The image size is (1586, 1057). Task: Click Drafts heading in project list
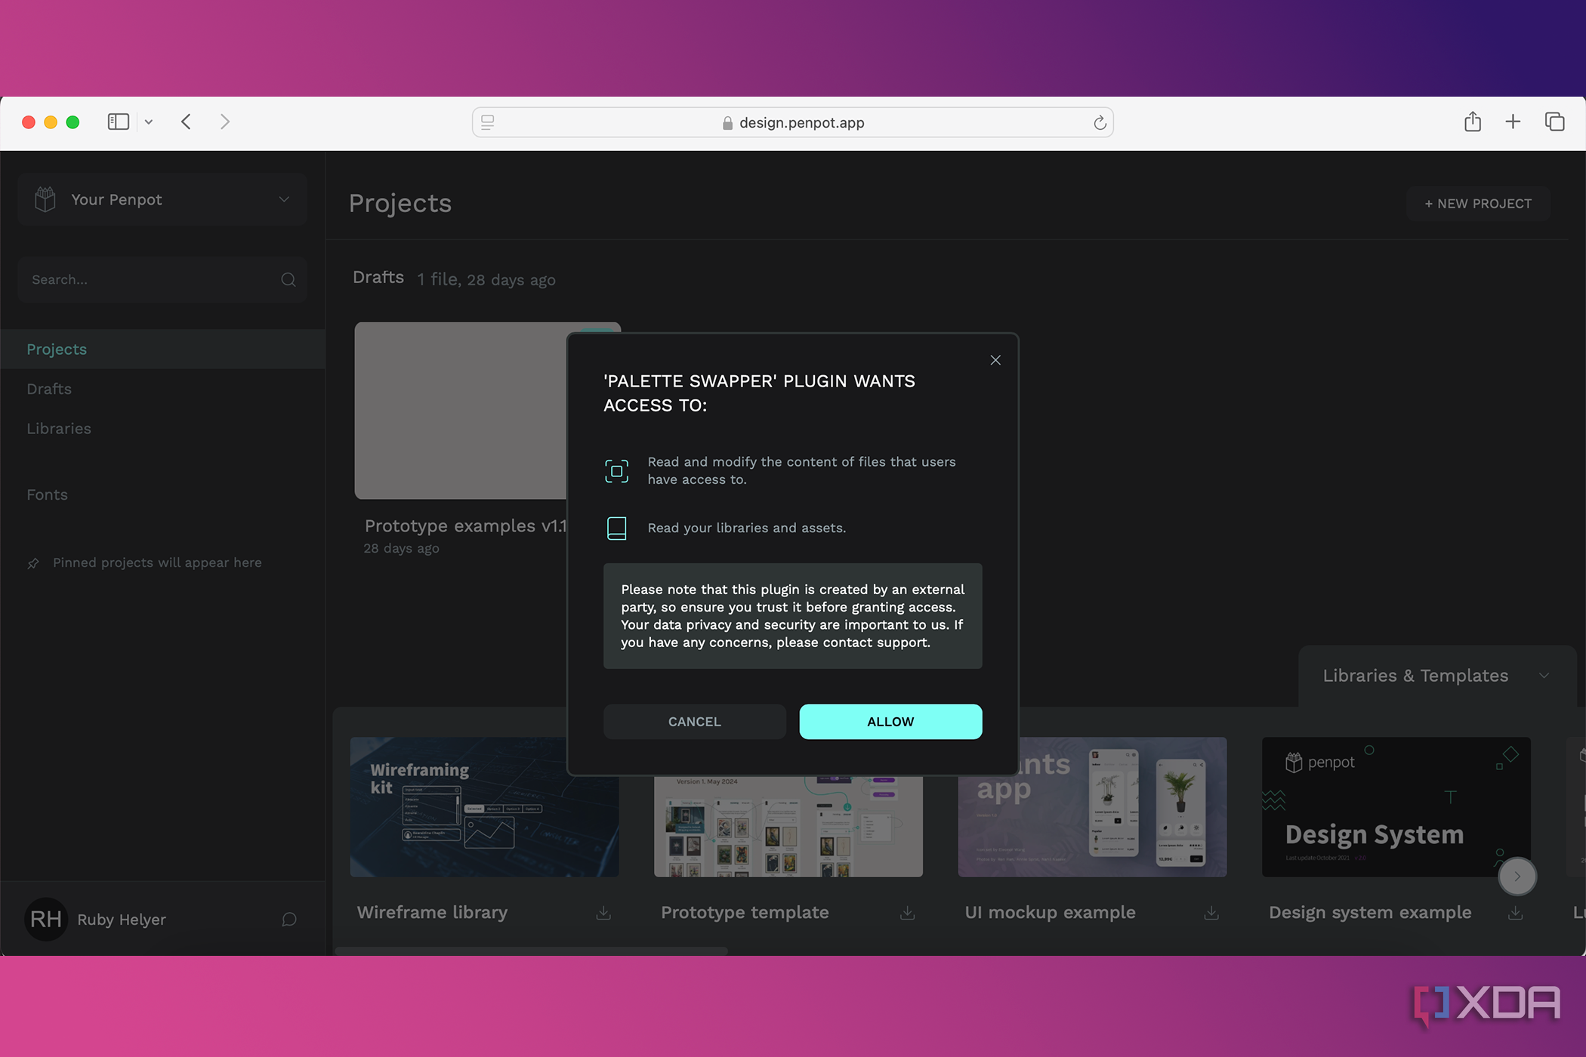pyautogui.click(x=378, y=278)
